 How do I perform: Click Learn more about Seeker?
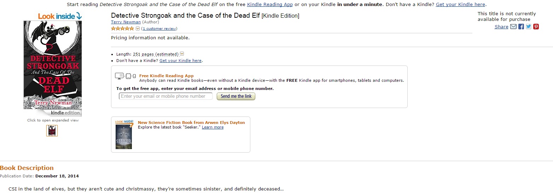tap(213, 127)
